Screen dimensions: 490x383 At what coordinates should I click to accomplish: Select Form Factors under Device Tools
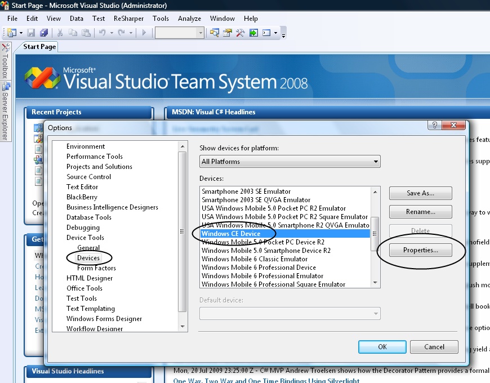(x=96, y=268)
